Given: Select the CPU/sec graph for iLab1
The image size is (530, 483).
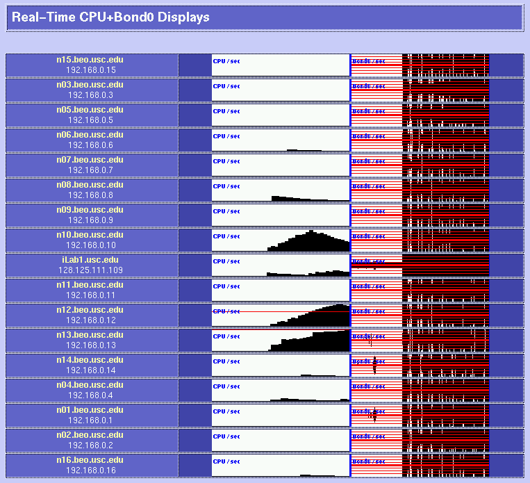Looking at the screenshot, I should 281,265.
